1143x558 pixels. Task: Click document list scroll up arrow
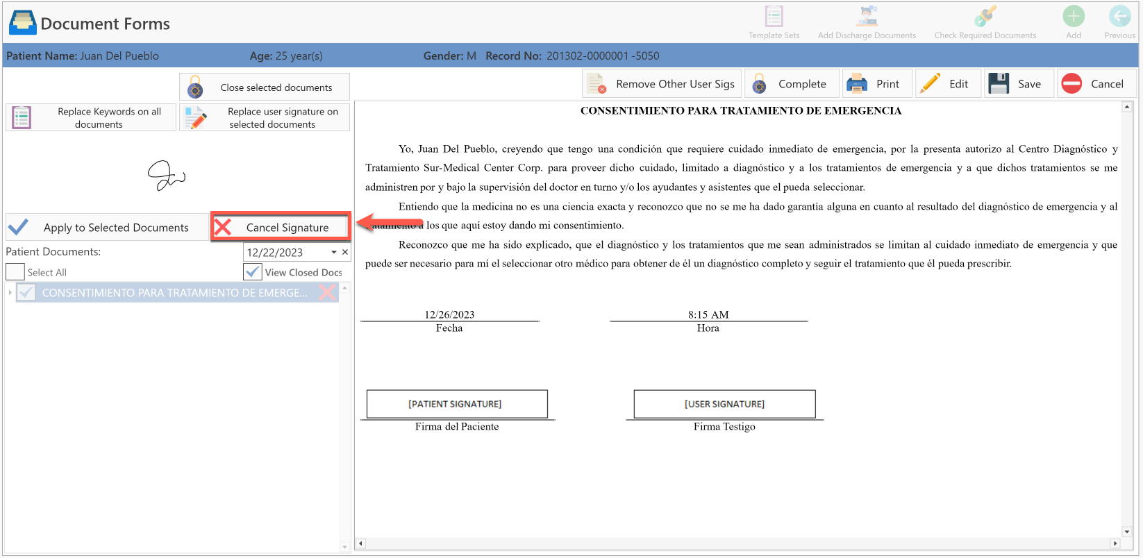344,287
